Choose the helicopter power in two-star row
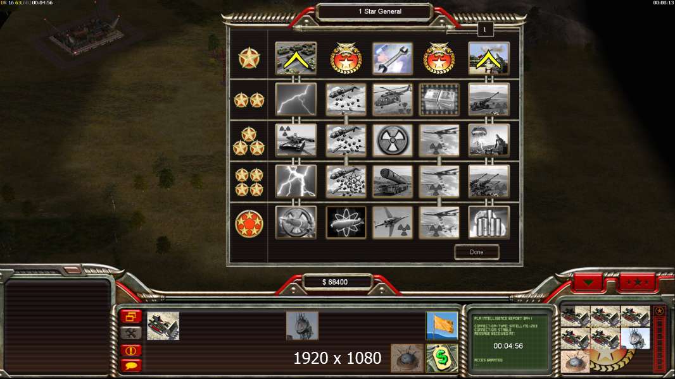 [392, 100]
